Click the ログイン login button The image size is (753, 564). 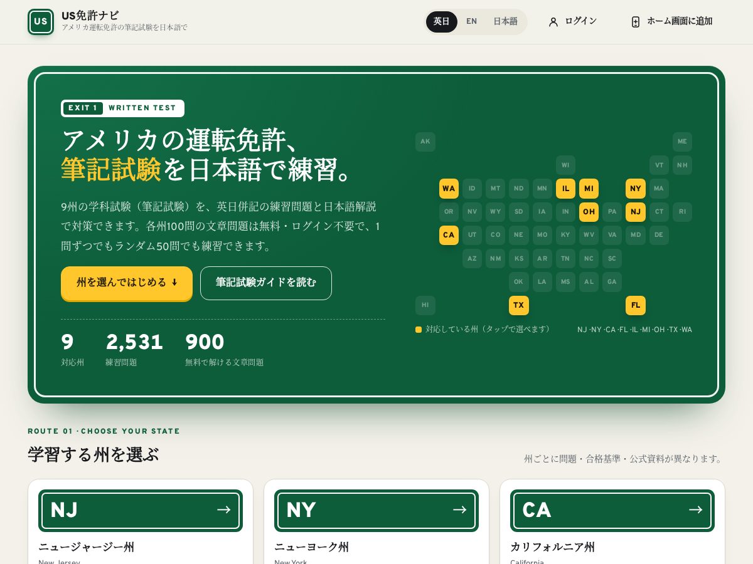click(x=572, y=22)
